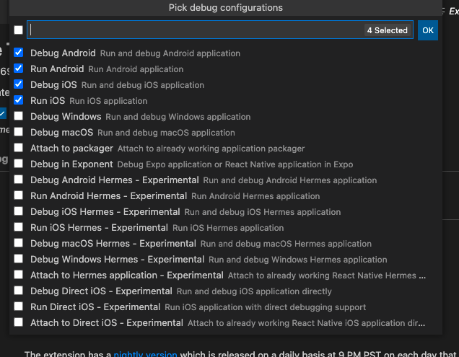The image size is (459, 357).
Task: Check Attach to Hermes application checkbox
Action: click(19, 275)
